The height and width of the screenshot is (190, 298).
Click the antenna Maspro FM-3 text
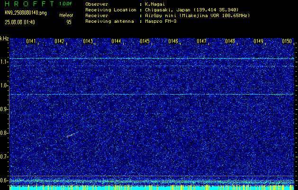point(161,21)
